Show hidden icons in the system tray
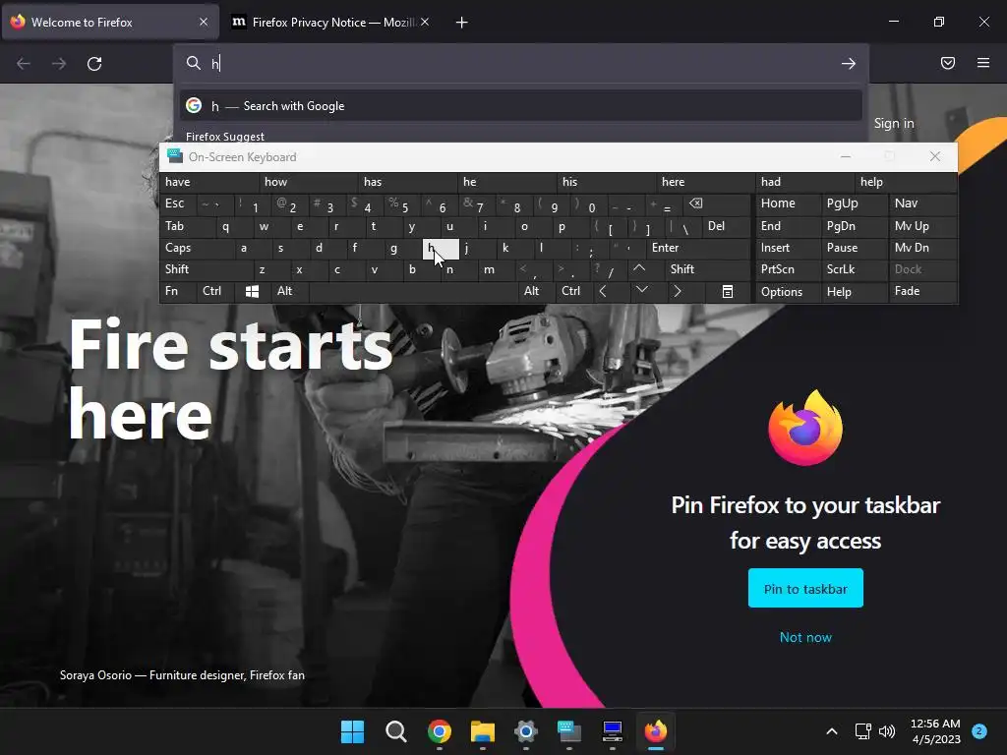This screenshot has height=755, width=1007. 832,731
